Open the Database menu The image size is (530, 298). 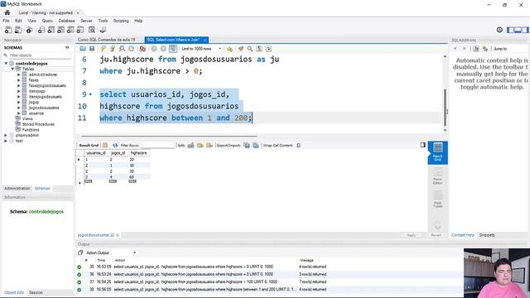click(x=66, y=21)
